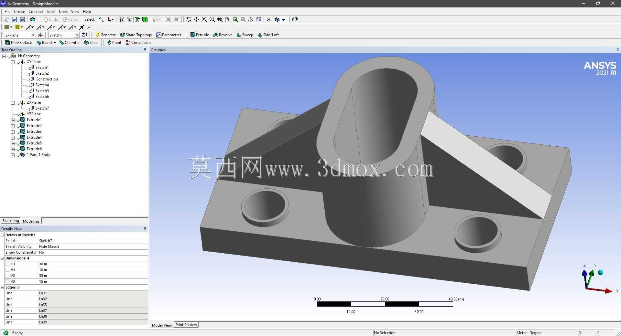Click the Conversion tool
The image size is (621, 336).
tap(138, 43)
